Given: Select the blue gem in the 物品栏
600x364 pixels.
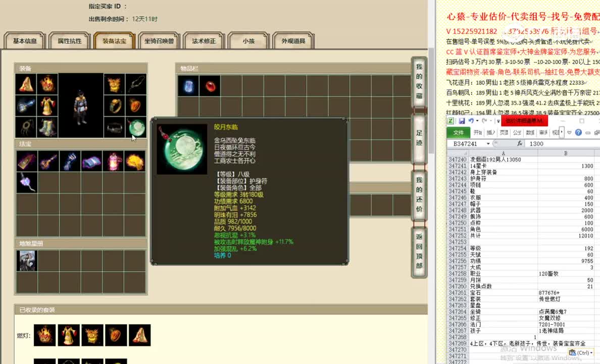Looking at the screenshot, I should 188,86.
